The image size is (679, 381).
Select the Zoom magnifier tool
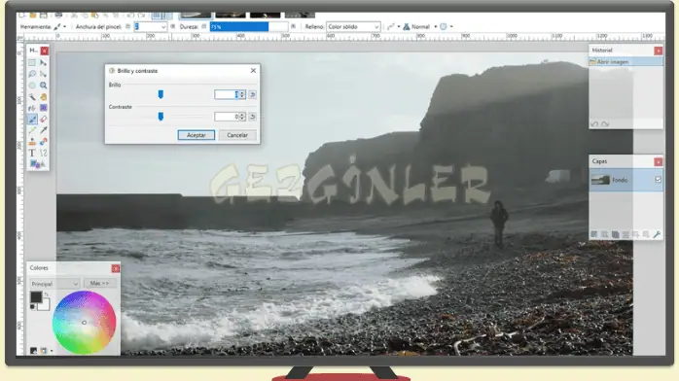tap(44, 86)
